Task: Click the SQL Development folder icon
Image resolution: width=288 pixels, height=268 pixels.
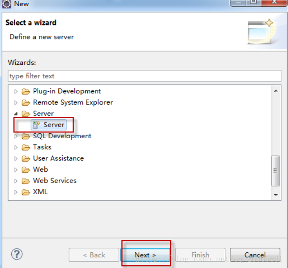Action: (26, 136)
